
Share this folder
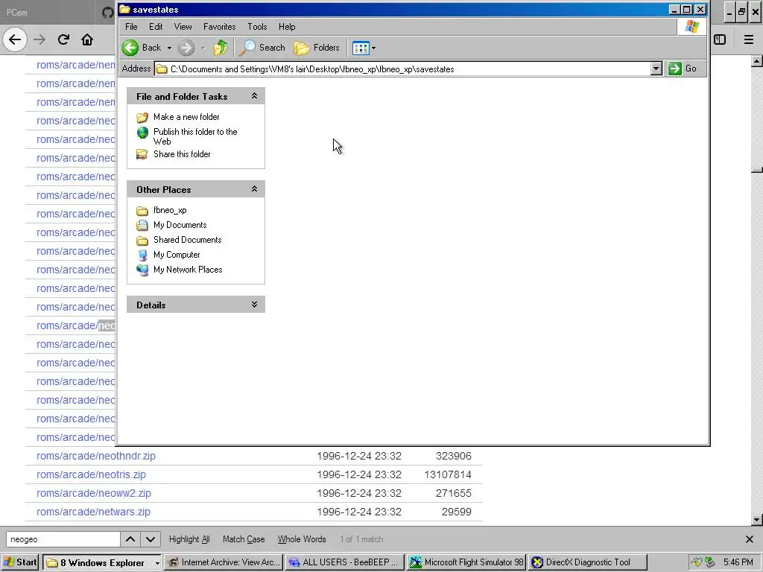tap(182, 154)
